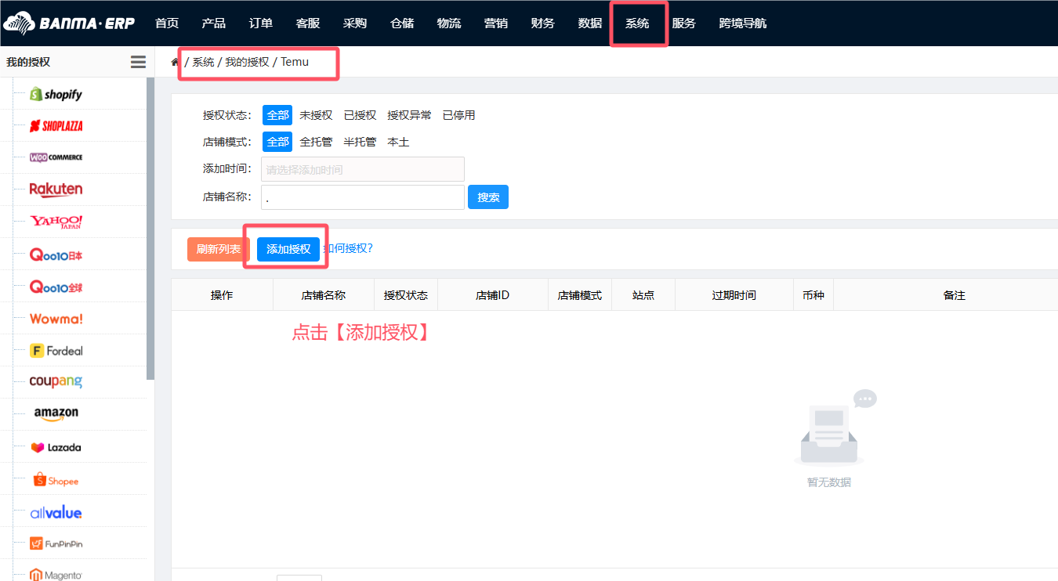
Task: Select the Shopee platform logo
Action: pos(56,480)
